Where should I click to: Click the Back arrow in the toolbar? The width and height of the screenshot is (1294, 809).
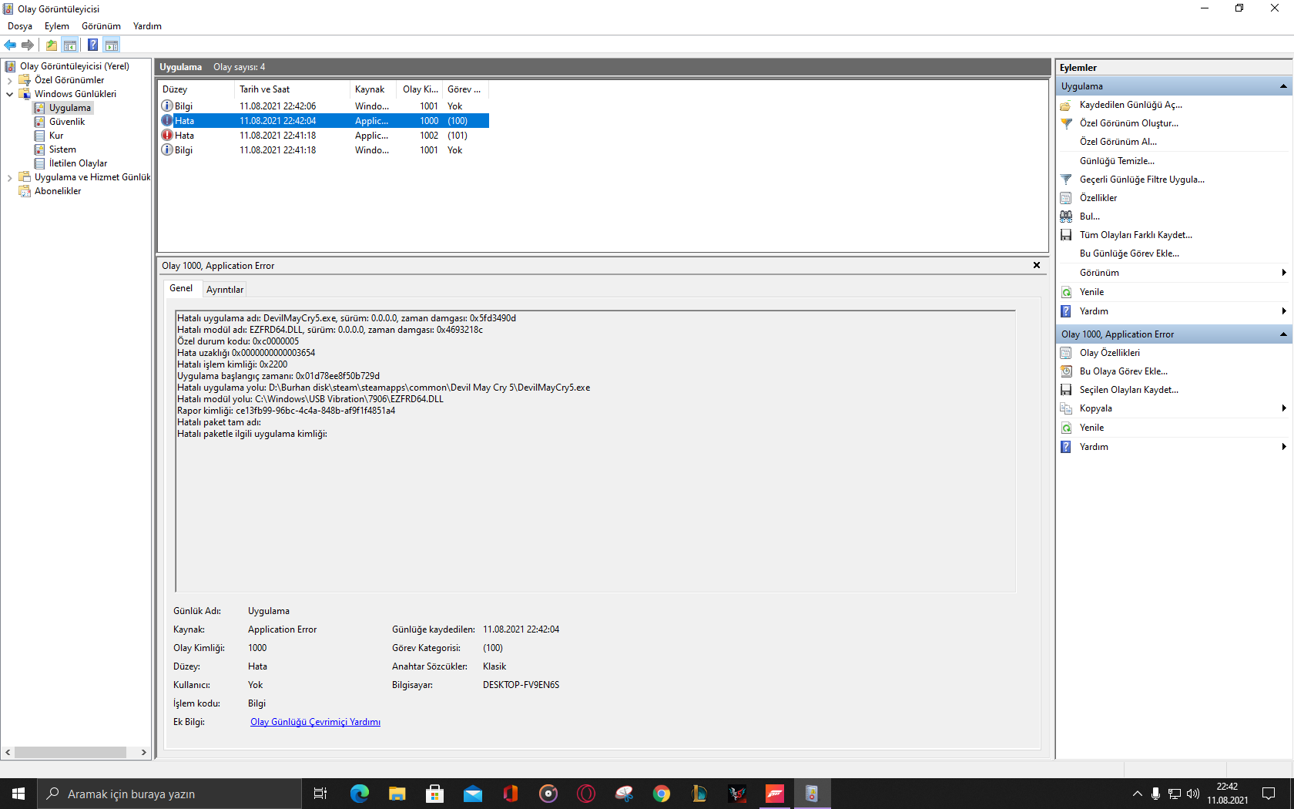(10, 45)
